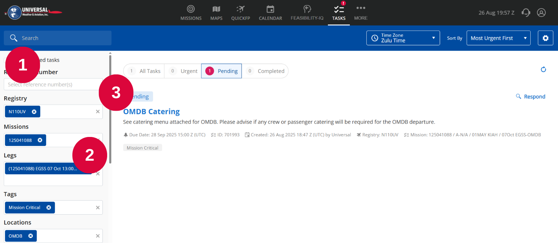Viewport: 558px width, 243px height.
Task: Switch to the All Tasks tab
Action: click(x=144, y=71)
